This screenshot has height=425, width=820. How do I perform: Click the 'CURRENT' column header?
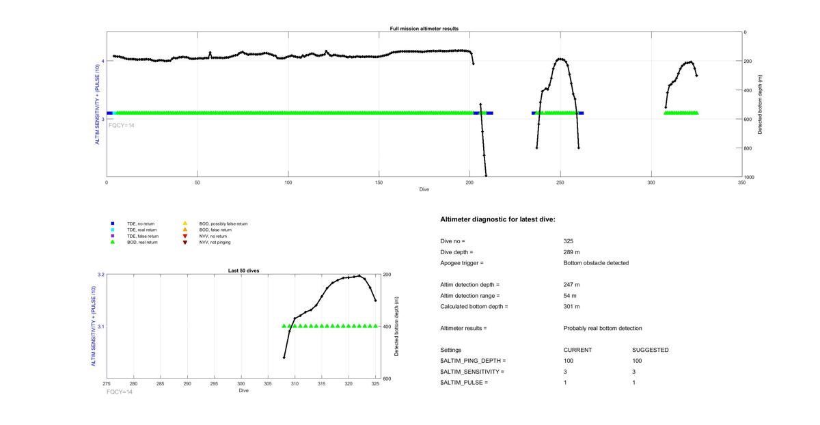(578, 350)
